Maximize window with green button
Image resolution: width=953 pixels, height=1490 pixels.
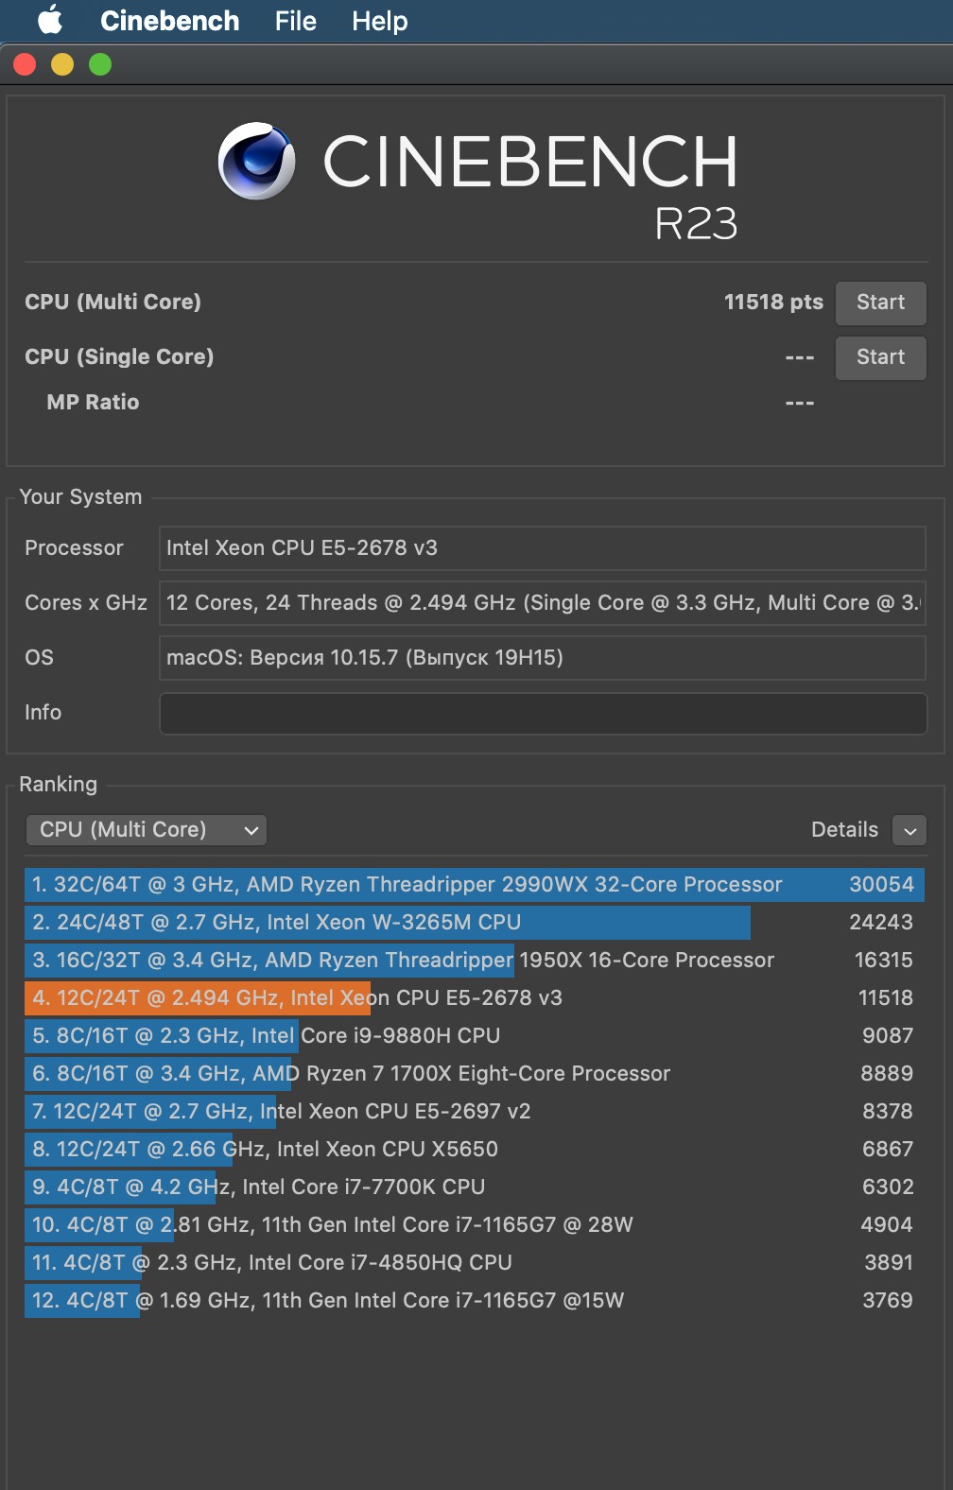(100, 64)
